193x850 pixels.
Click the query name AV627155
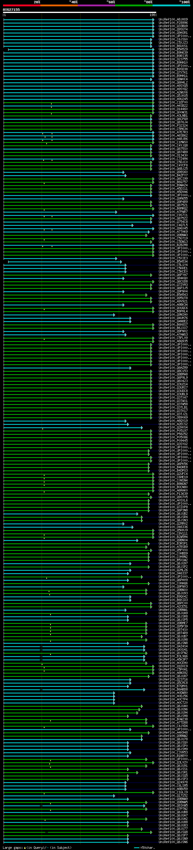[x=11, y=10]
